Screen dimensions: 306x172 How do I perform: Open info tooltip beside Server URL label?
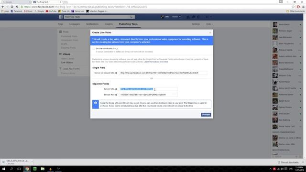116,89
